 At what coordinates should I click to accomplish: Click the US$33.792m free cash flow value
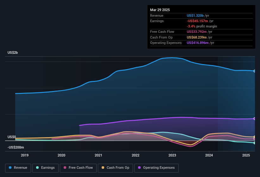point(197,32)
